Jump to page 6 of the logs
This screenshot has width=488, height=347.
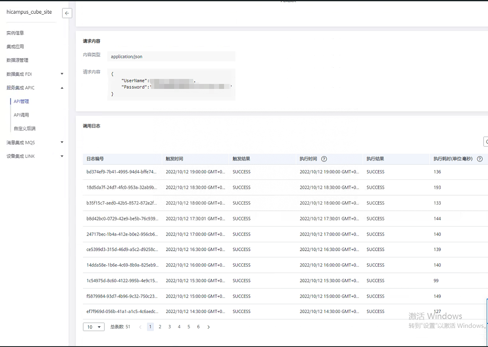pyautogui.click(x=198, y=327)
